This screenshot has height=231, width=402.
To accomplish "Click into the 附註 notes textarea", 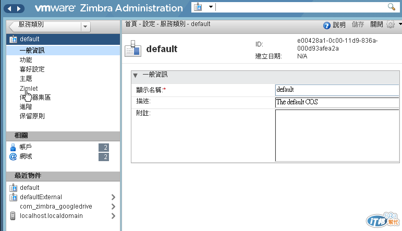I will pyautogui.click(x=337, y=136).
